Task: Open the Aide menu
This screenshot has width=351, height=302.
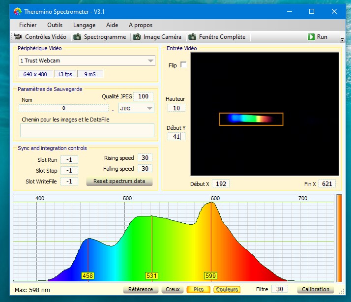Action: pos(112,25)
